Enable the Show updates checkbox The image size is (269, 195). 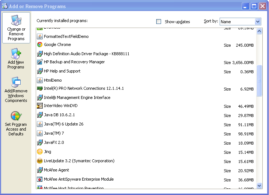click(x=159, y=22)
